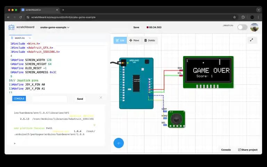Click the Console link at bottom right
Image resolution: width=267 pixels, height=167 pixels.
tap(226, 150)
